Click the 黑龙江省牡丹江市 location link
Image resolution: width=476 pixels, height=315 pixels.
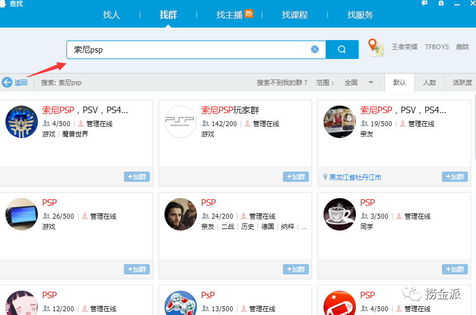(355, 177)
